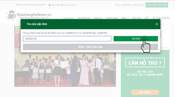Open the API menu item
The image size is (175, 97).
(146, 18)
